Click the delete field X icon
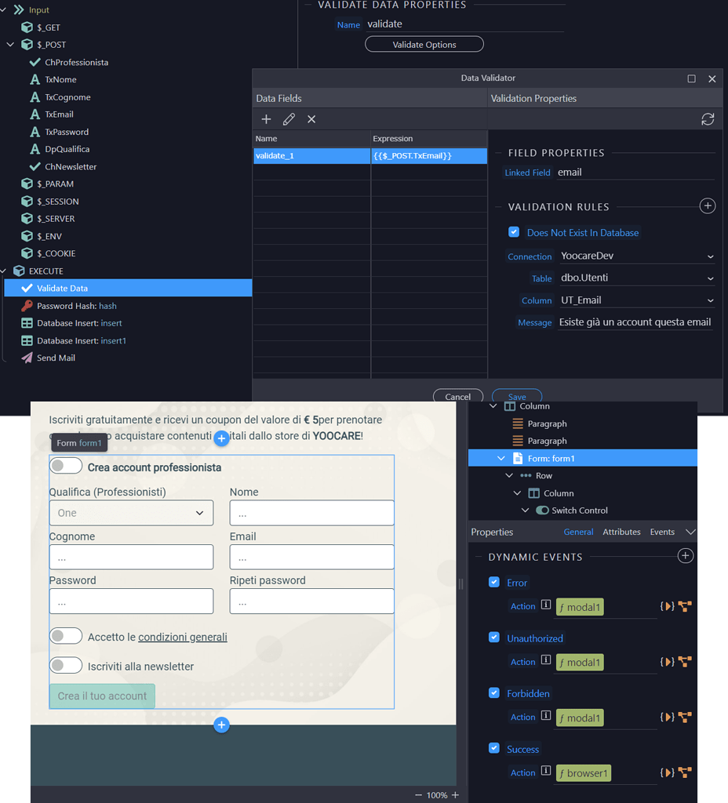Image resolution: width=728 pixels, height=803 pixels. coord(311,119)
